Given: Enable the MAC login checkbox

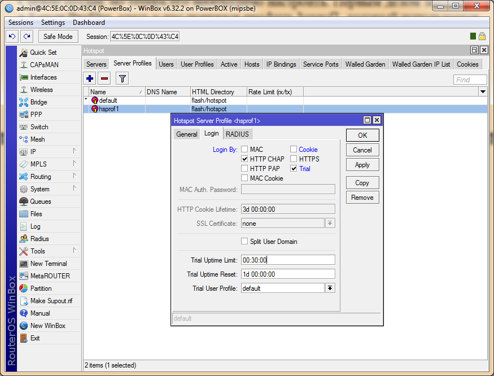Looking at the screenshot, I should [245, 150].
